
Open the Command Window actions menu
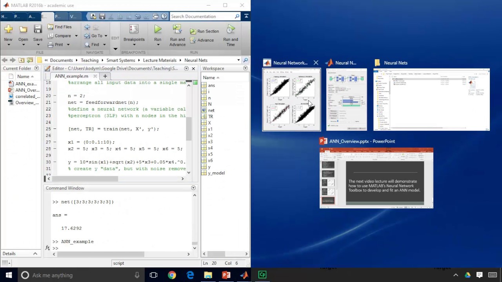pos(193,188)
